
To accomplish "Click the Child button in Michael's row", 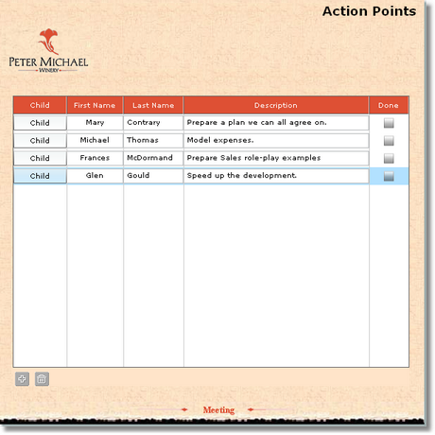I will 40,141.
